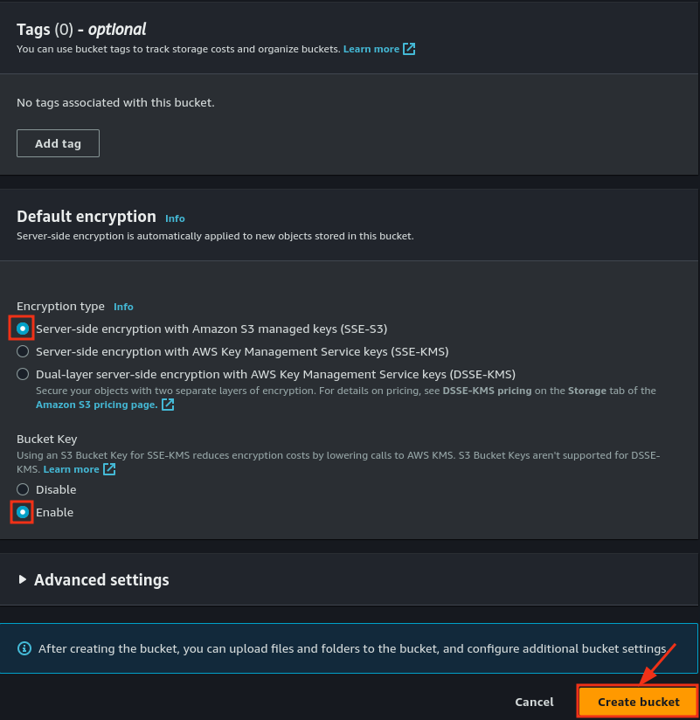Click external link icon next to Bucket Key Learn more
Screen dimensions: 700x720
click(108, 468)
